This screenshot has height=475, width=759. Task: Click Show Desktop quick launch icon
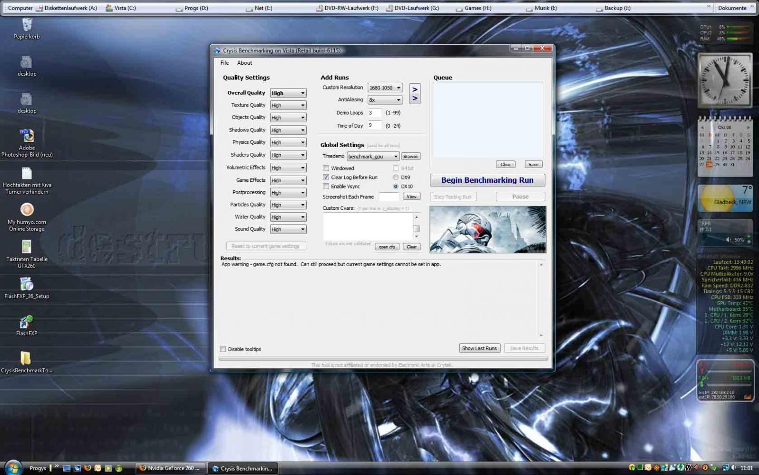(67, 468)
